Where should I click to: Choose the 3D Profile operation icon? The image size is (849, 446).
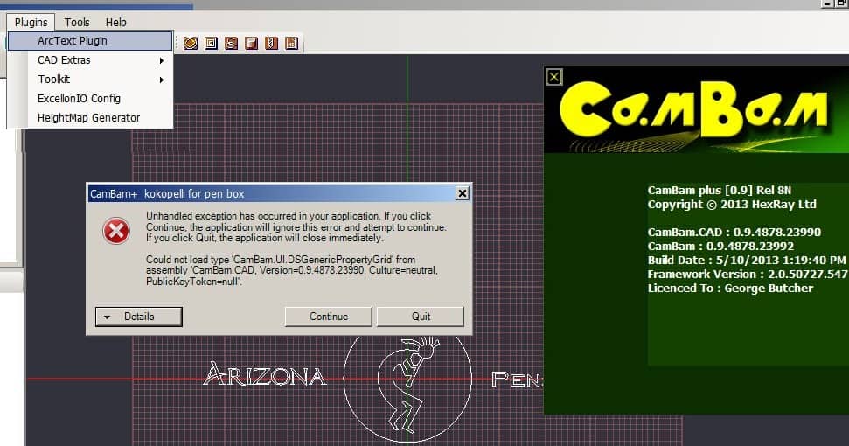pyautogui.click(x=251, y=43)
